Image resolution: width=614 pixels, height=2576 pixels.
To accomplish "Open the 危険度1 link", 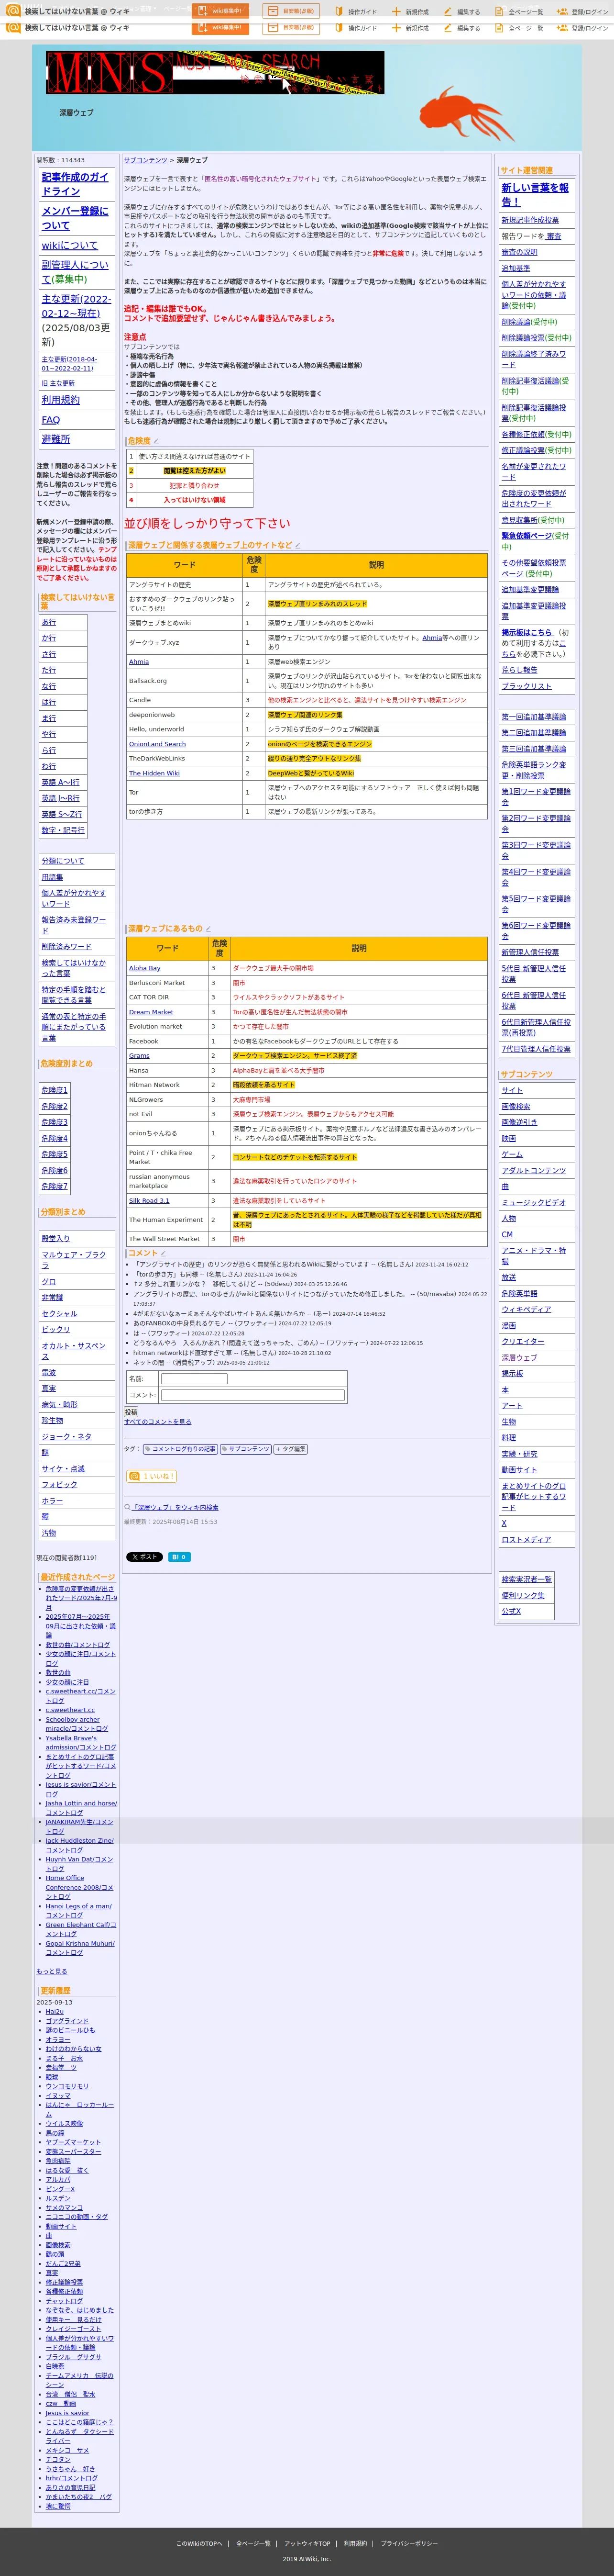I will point(55,1090).
